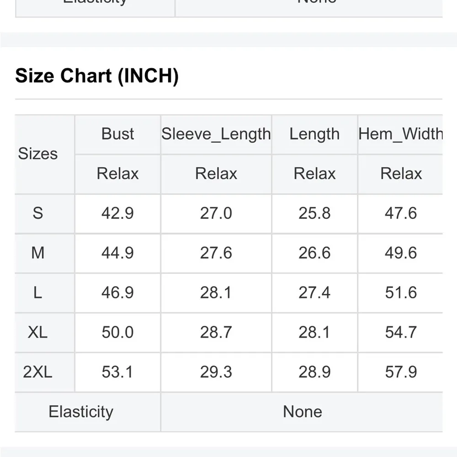The width and height of the screenshot is (457, 457).
Task: Select the None value beside bottom Elasticity
Action: 303,412
